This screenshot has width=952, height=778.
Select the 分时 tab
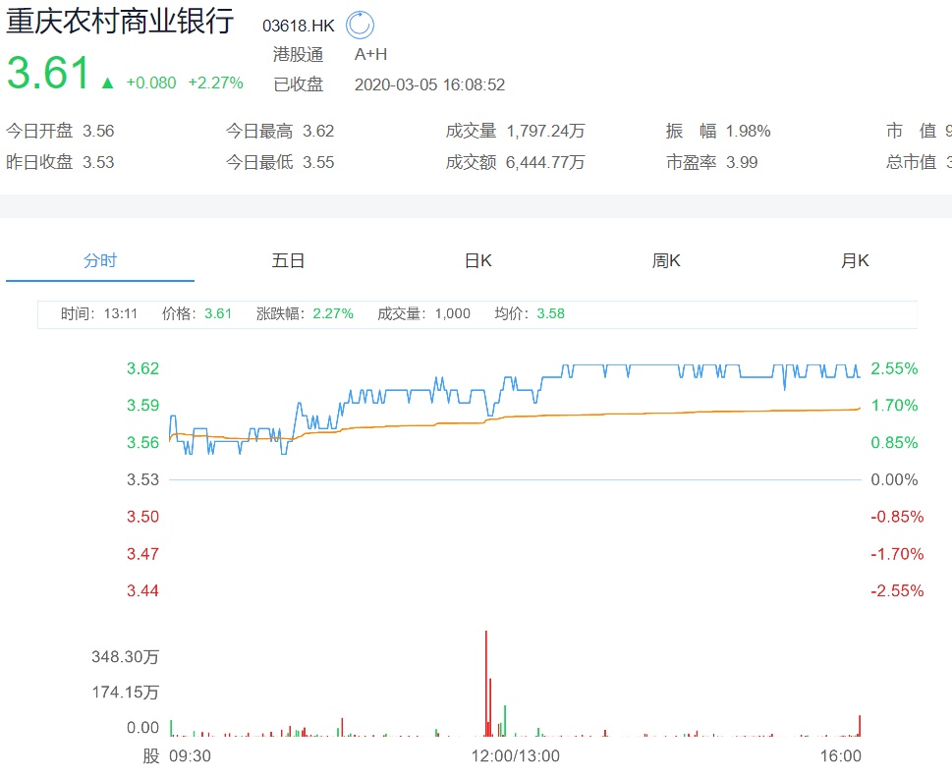pyautogui.click(x=100, y=260)
